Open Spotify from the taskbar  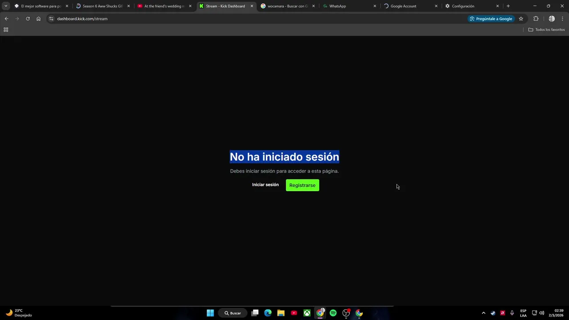point(333,313)
